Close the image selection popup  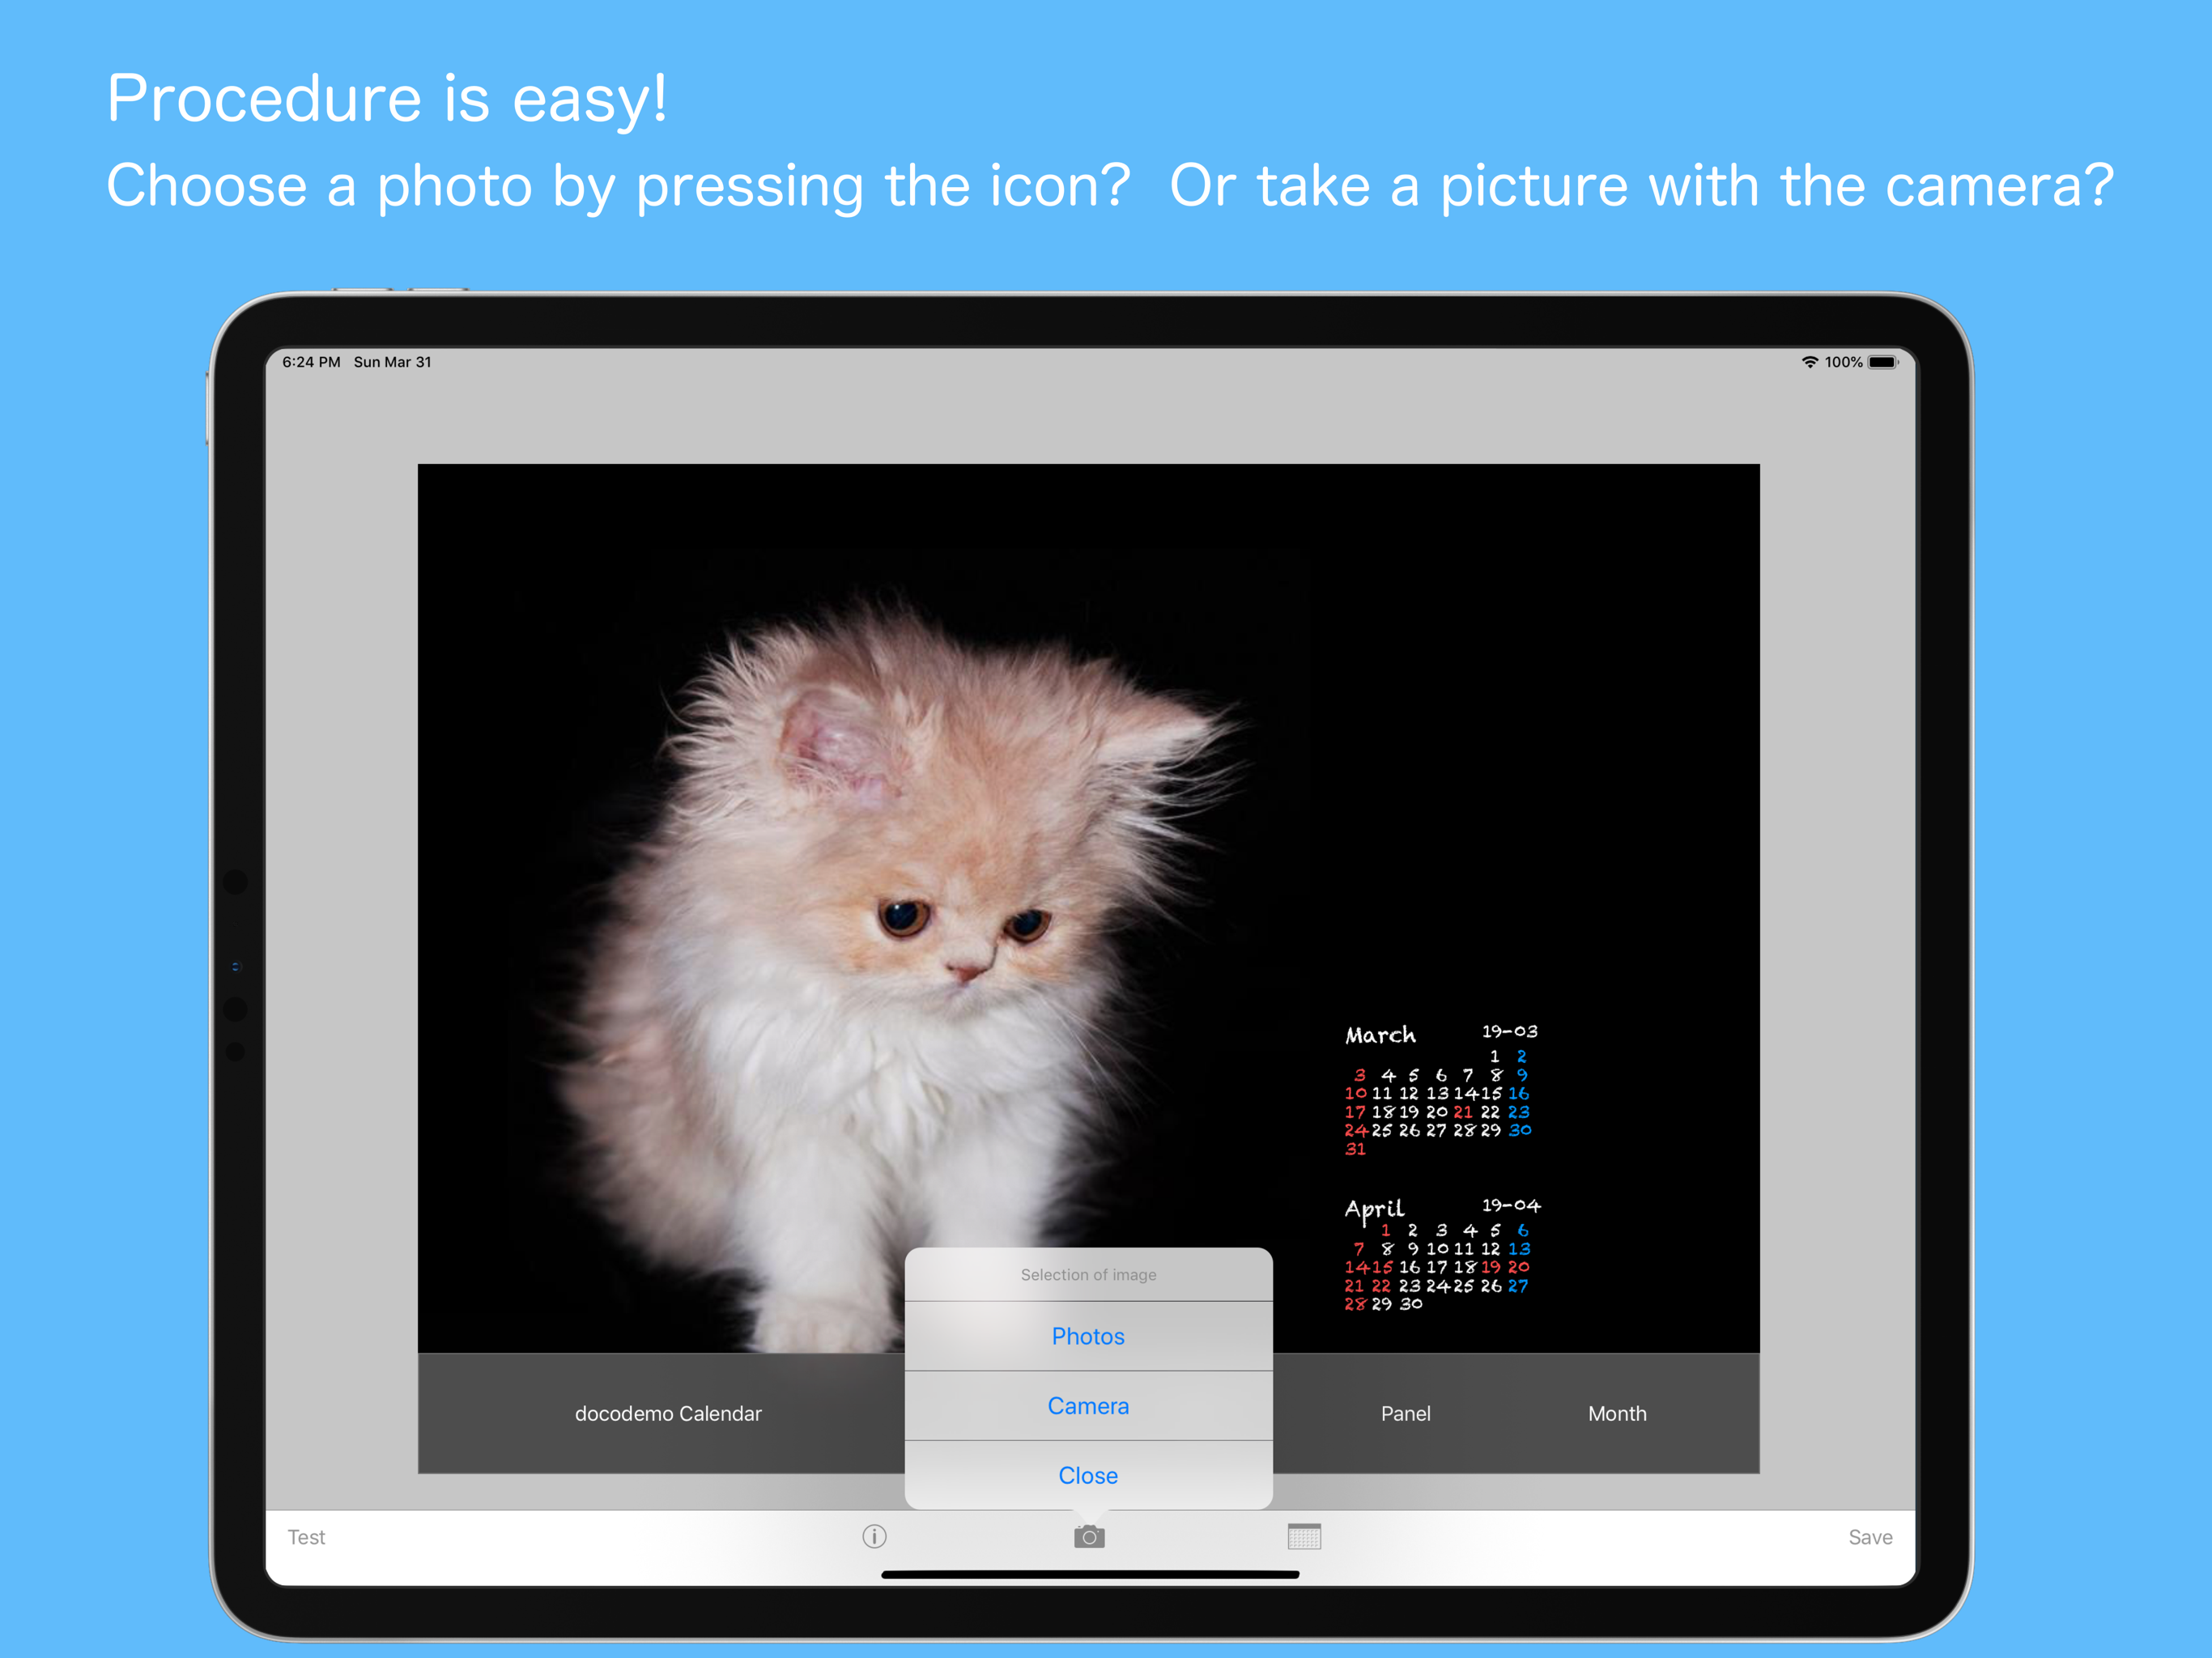click(x=1088, y=1475)
